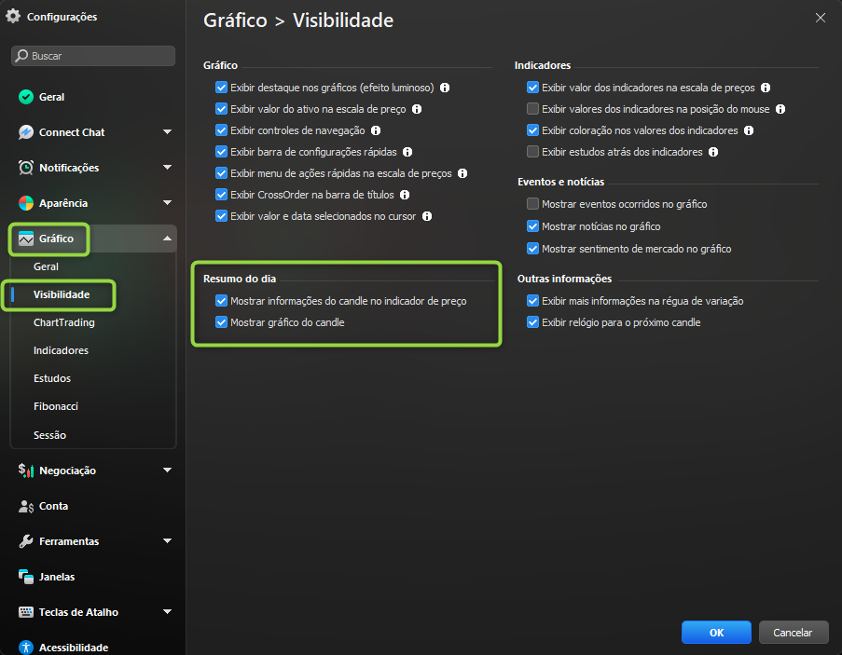
Task: Open info icon for Exibir destaque nos gráficos
Action: [445, 88]
